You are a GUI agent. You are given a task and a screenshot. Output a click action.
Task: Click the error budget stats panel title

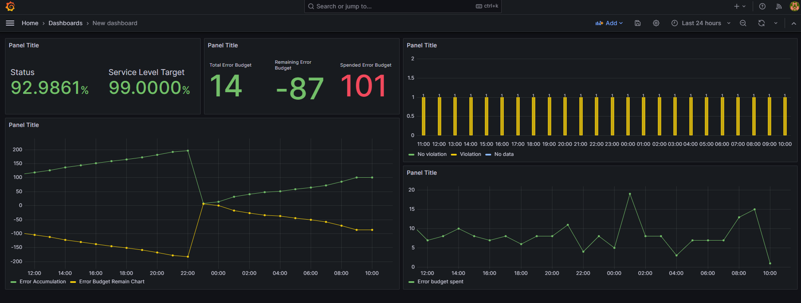point(223,45)
